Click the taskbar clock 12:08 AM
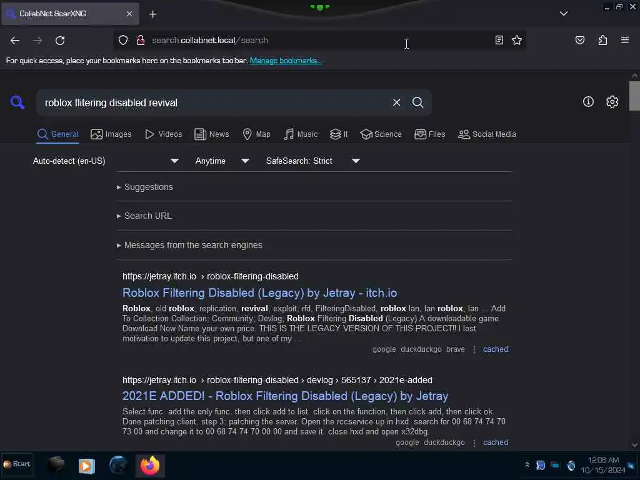Image resolution: width=640 pixels, height=480 pixels. (603, 465)
